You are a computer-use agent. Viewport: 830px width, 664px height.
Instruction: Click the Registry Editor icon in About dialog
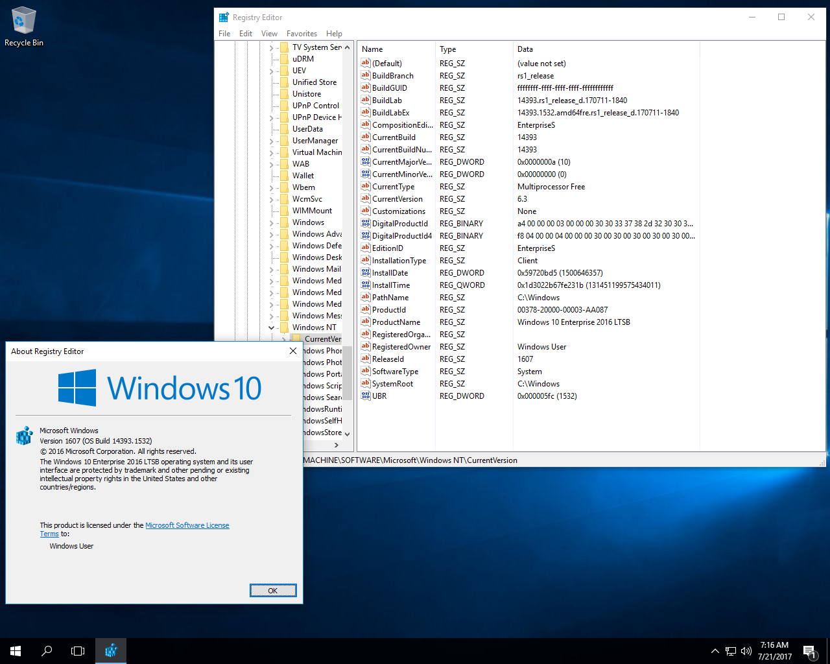(x=24, y=436)
